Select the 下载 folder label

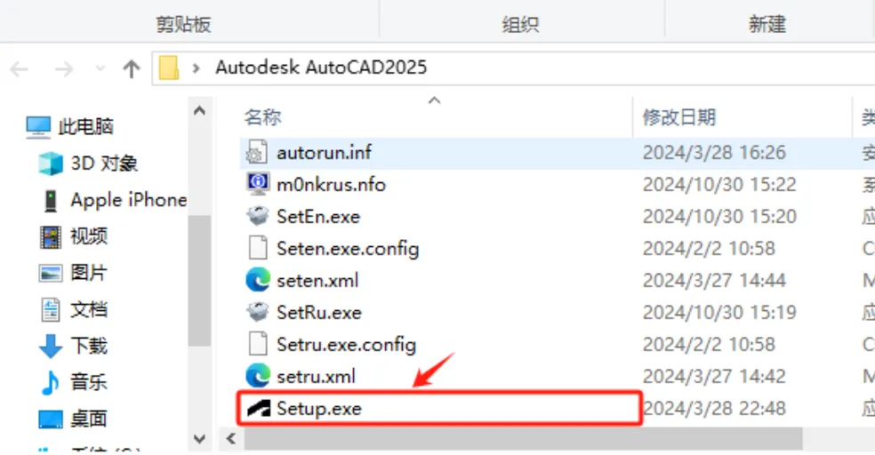pyautogui.click(x=89, y=346)
